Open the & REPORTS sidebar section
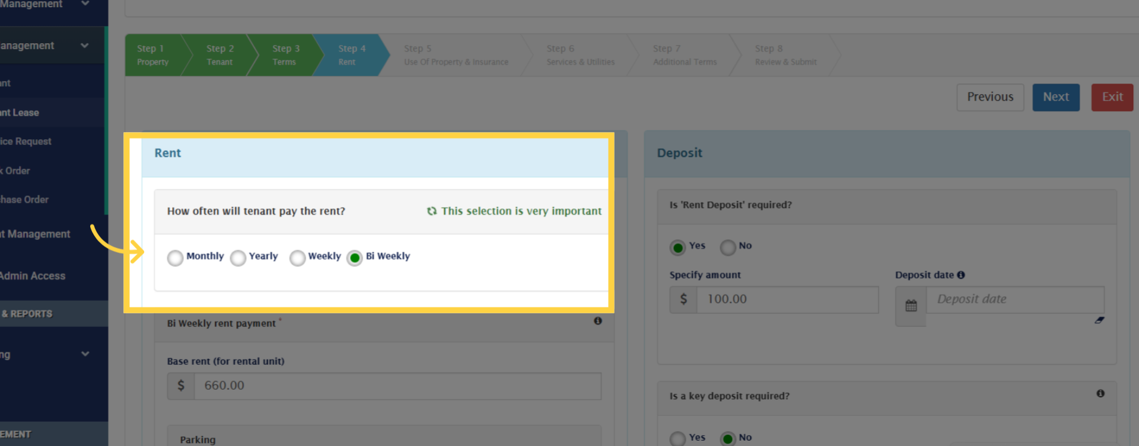 pyautogui.click(x=54, y=314)
